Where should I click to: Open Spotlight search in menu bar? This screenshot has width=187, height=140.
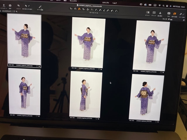(x=164, y=6)
